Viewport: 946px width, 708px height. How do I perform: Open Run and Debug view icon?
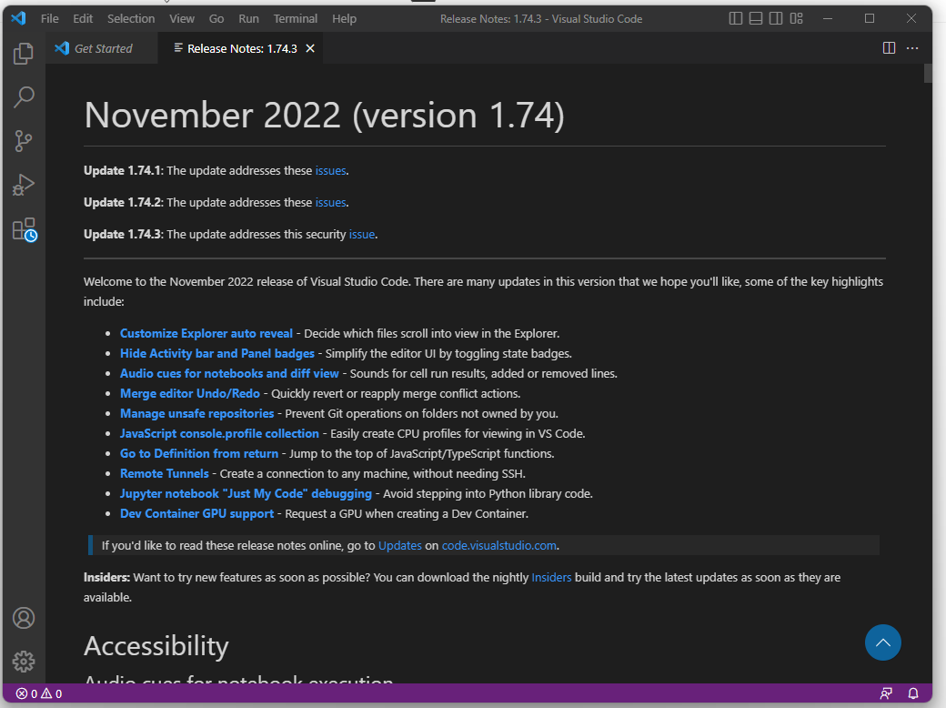tap(24, 185)
